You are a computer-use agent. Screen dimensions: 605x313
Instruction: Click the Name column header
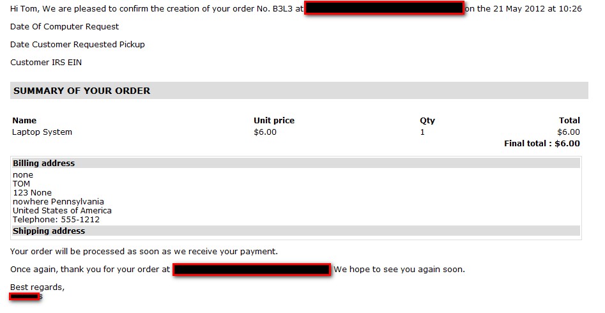tap(24, 120)
